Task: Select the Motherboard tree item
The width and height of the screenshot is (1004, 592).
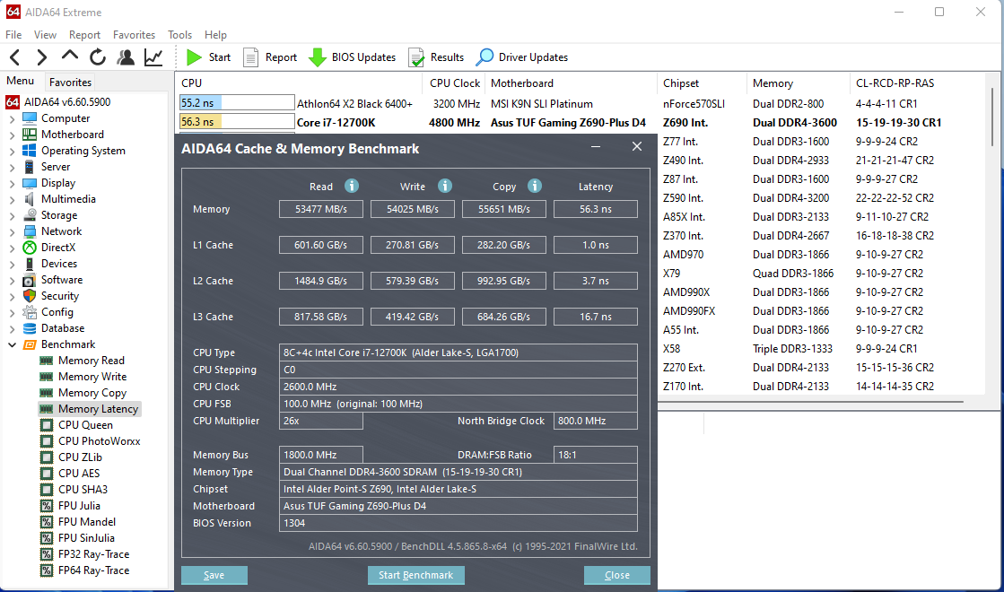Action: [x=73, y=135]
